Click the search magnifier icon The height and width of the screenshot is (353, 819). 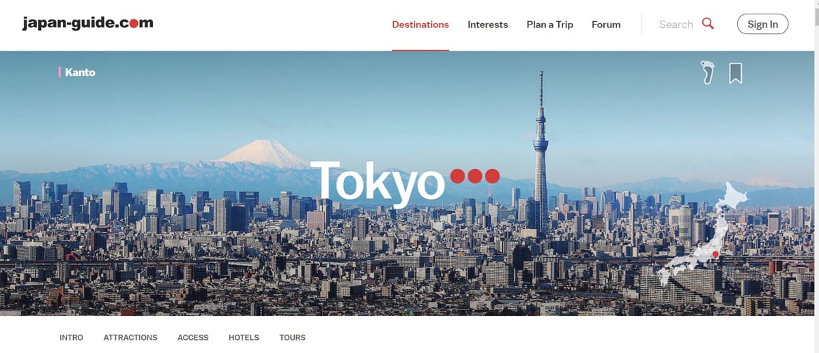pos(708,24)
